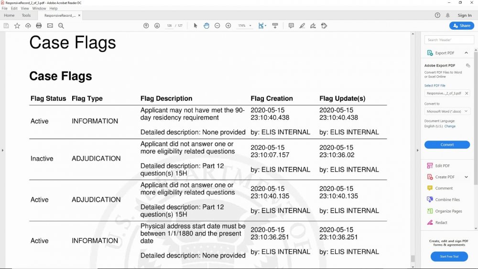478x269 pixels.
Task: Open the zoom level dropdown
Action: pos(250,26)
